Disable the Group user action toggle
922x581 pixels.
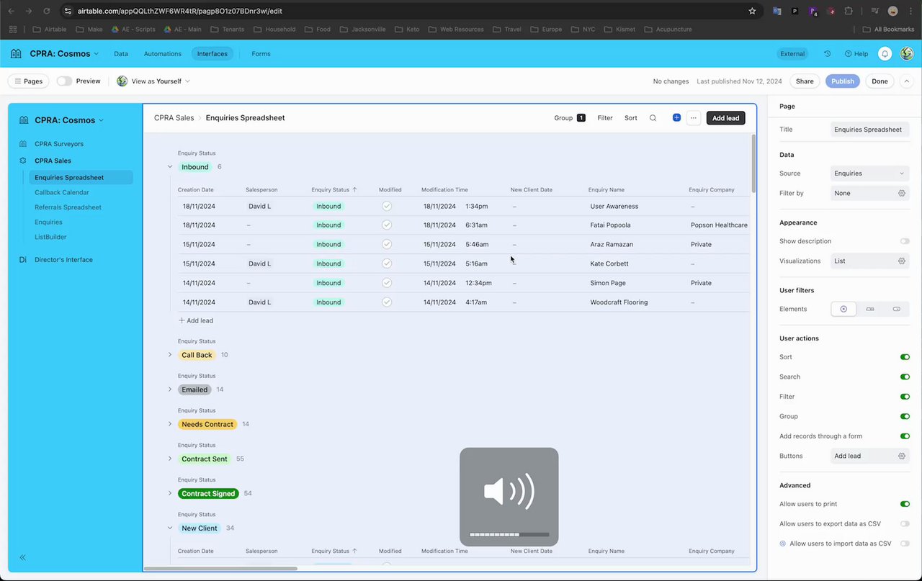coord(905,416)
